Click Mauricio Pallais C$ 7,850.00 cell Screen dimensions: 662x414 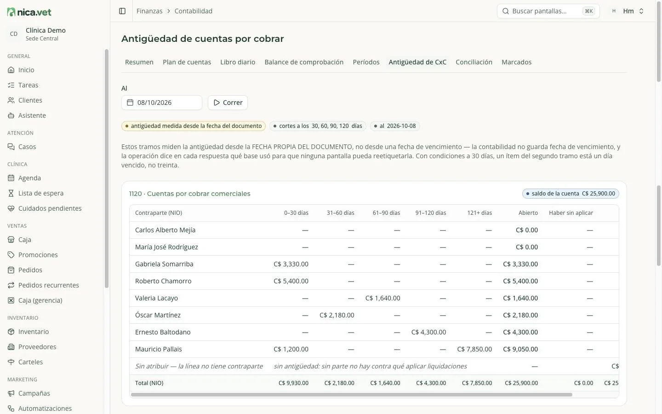coord(474,349)
